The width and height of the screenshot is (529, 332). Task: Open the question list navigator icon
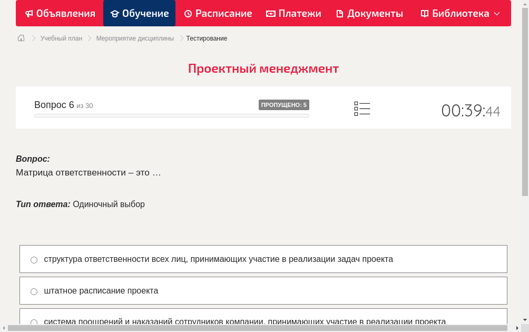tap(362, 109)
